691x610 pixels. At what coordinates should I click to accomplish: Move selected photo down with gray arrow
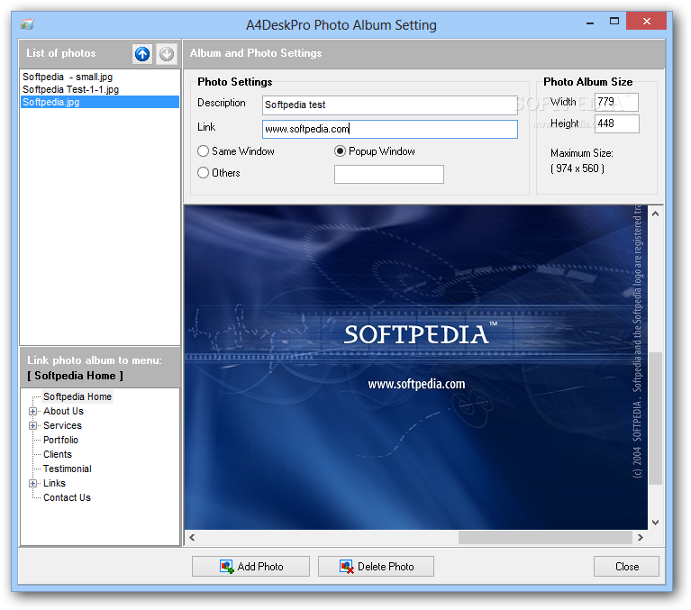tap(167, 54)
